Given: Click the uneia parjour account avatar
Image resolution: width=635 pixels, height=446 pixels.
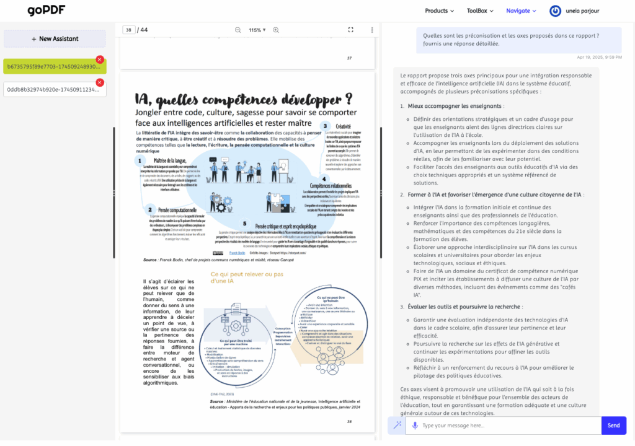Looking at the screenshot, I should pyautogui.click(x=555, y=11).
